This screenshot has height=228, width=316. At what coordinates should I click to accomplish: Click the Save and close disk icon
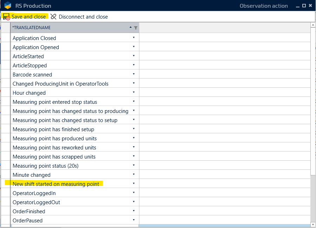6,17
